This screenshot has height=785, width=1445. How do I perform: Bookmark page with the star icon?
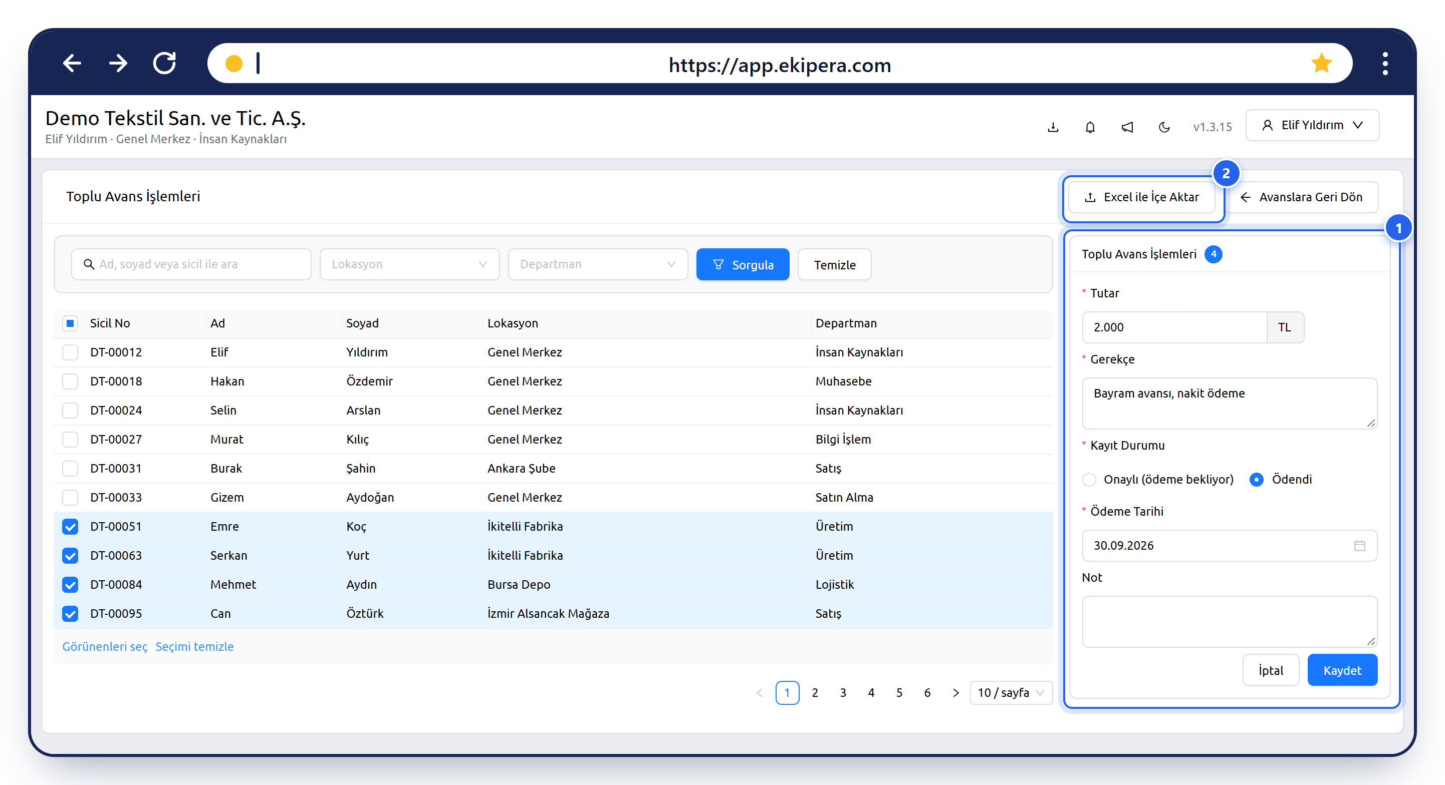pyautogui.click(x=1321, y=63)
